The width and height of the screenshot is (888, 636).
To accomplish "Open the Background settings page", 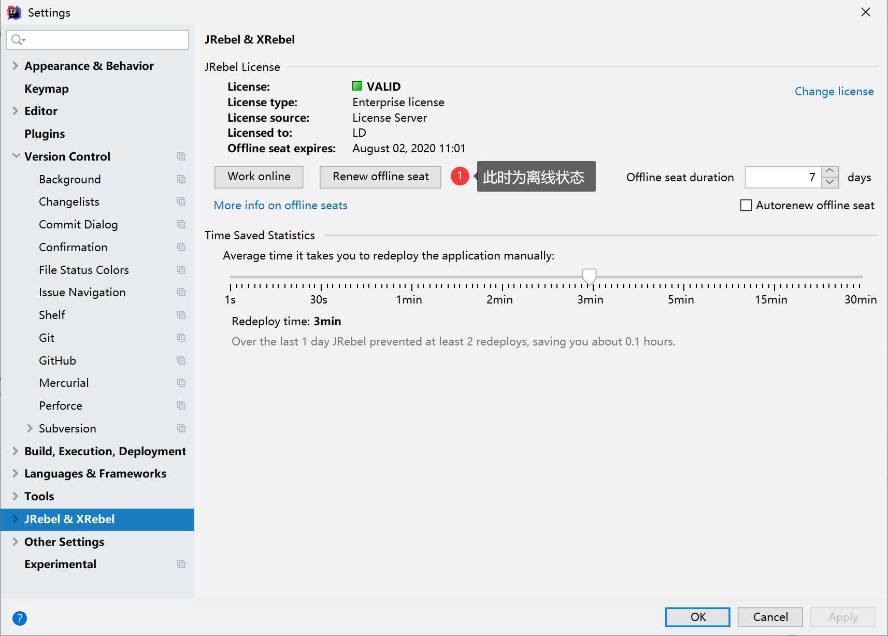I will tap(69, 179).
